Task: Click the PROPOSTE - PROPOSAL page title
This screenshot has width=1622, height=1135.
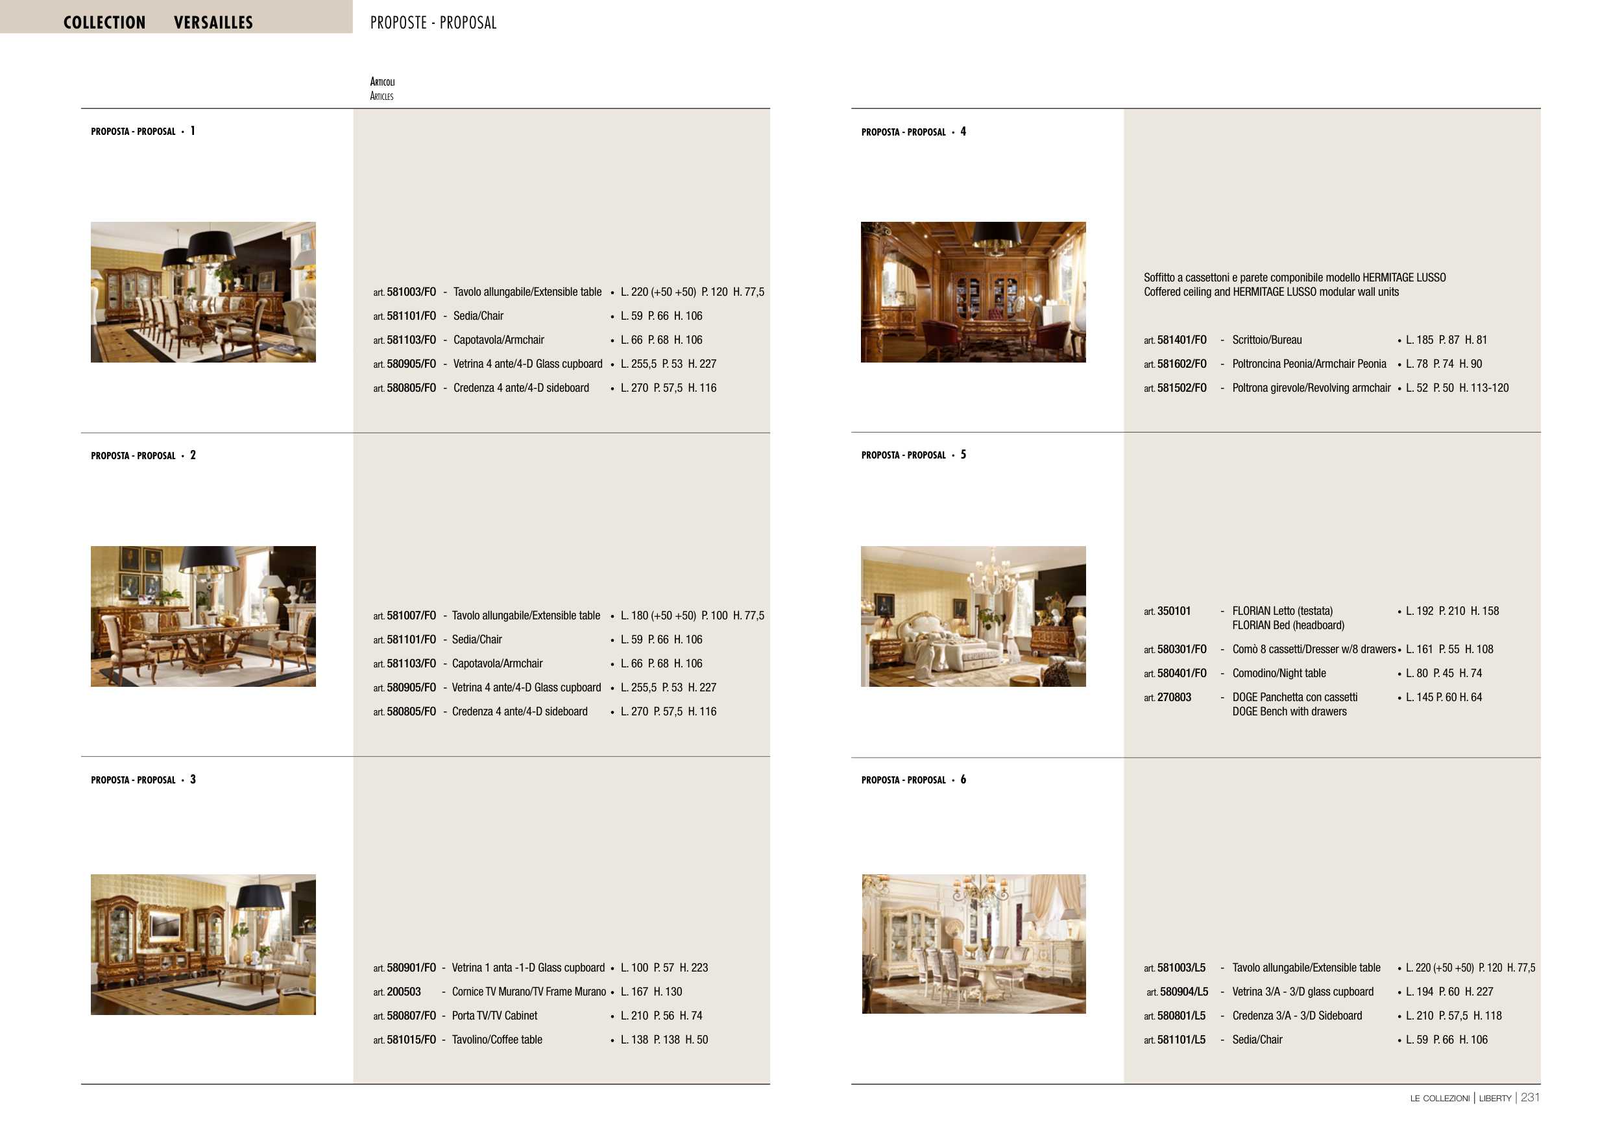Action: [x=433, y=23]
